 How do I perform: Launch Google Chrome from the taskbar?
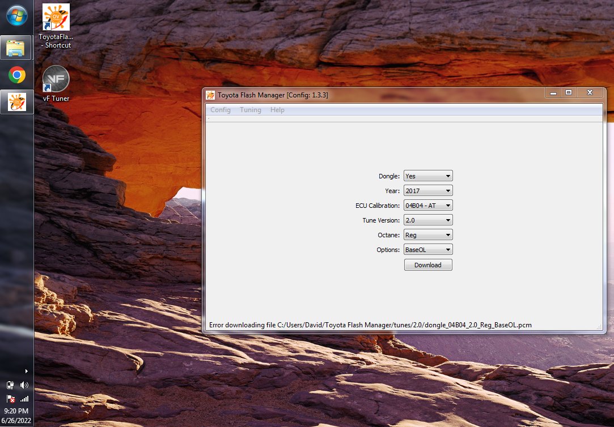[x=17, y=75]
